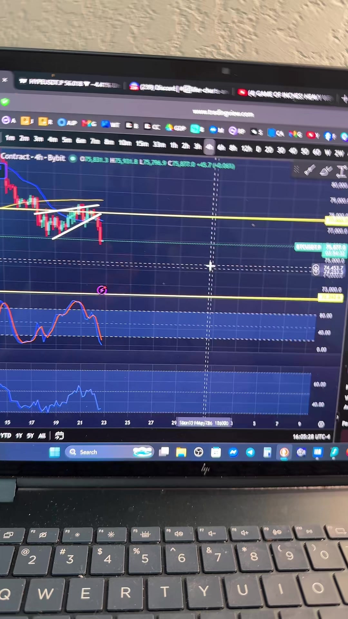Open the HYPEUSDT.P browser tab
Viewport: 348px width, 619px height.
tap(69, 83)
